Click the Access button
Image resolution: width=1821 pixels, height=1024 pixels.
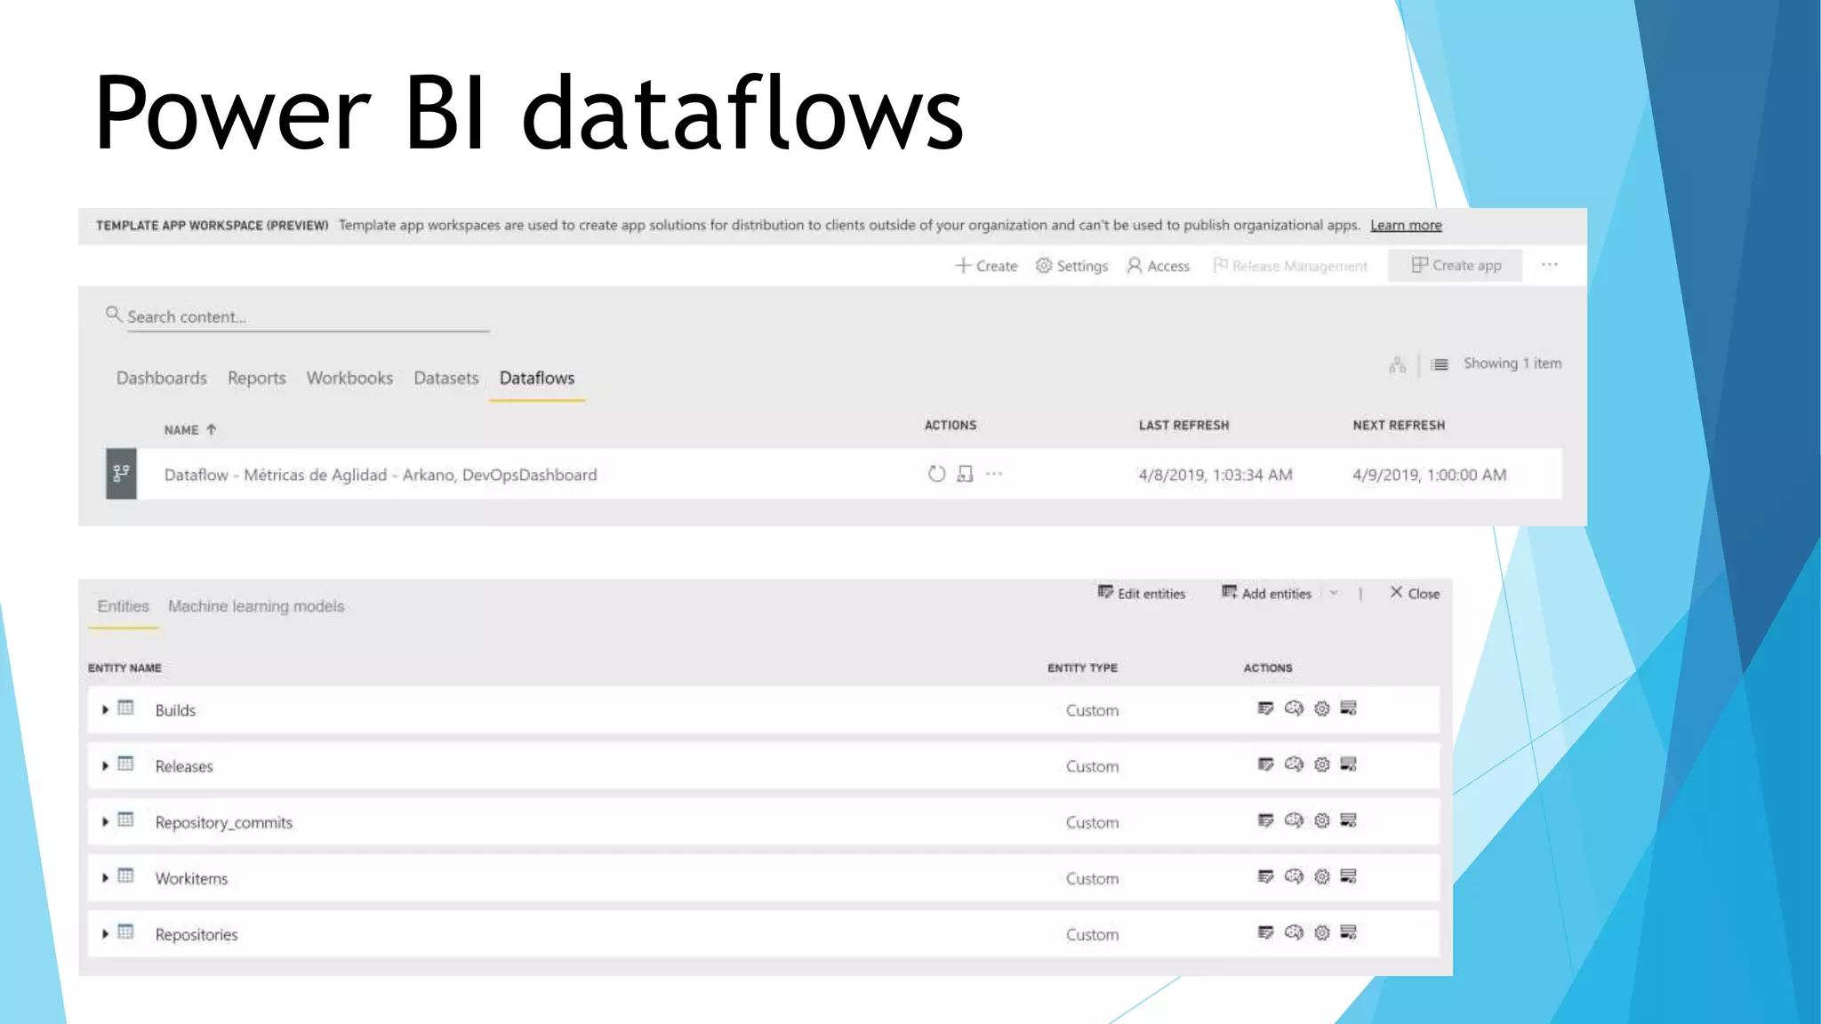point(1158,266)
